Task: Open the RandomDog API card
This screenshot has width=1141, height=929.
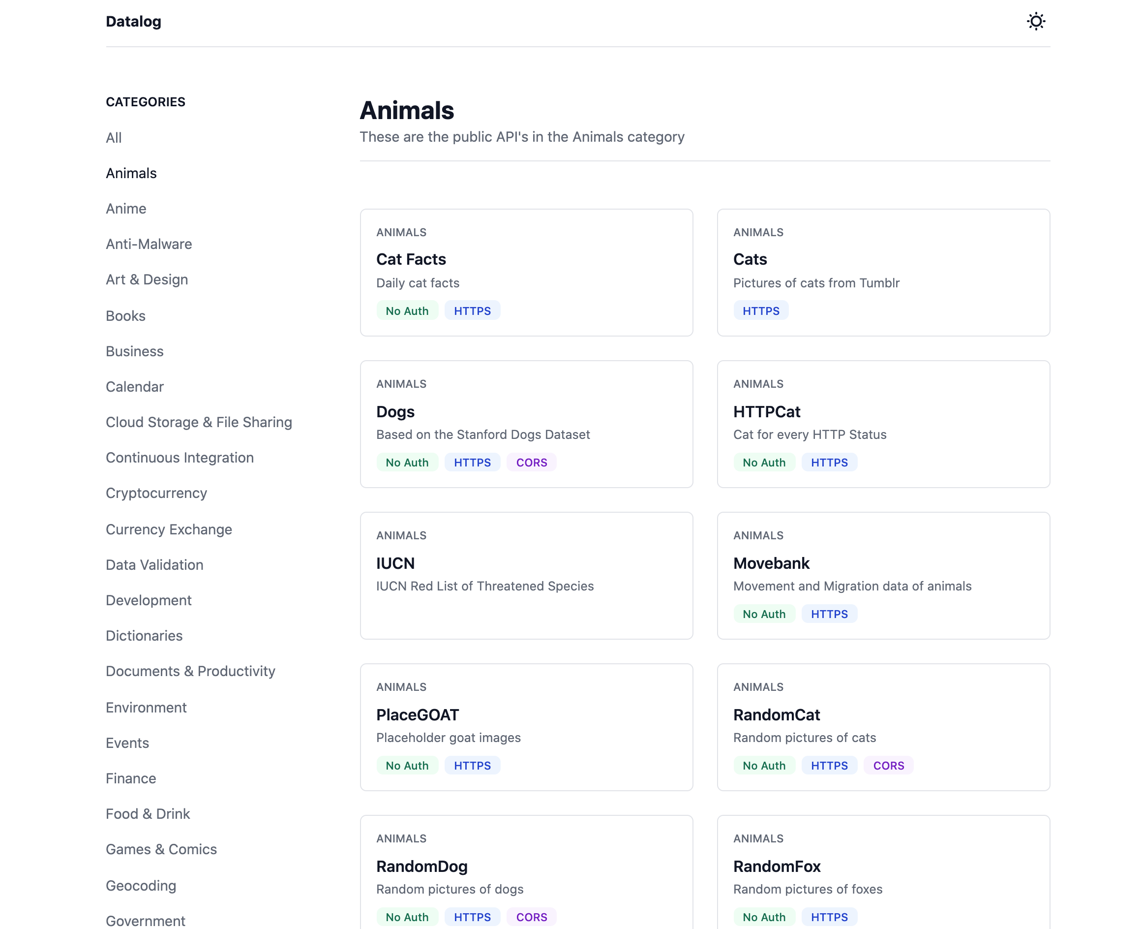Action: tap(526, 872)
